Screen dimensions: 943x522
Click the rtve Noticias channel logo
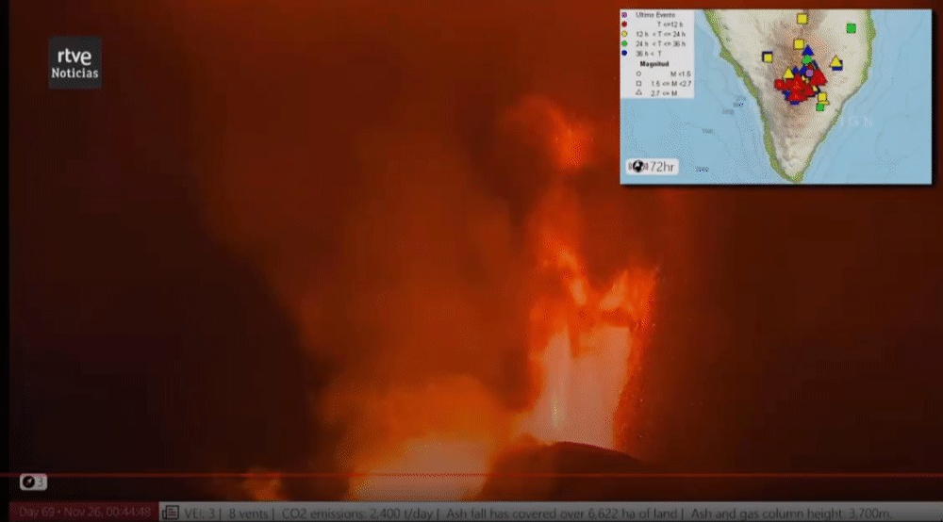pyautogui.click(x=75, y=62)
